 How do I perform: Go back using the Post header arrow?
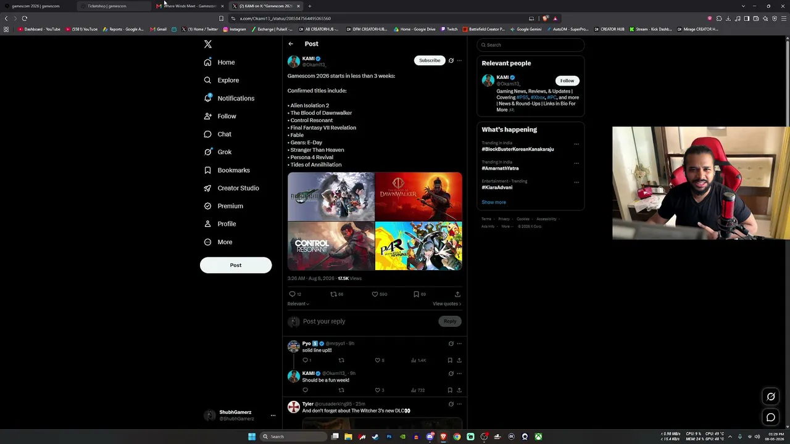291,44
